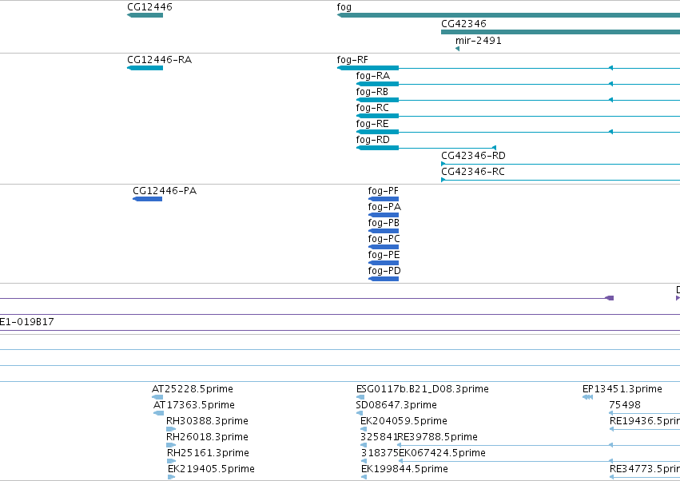
Task: Click the fog-PA protein label
Action: tap(384, 207)
